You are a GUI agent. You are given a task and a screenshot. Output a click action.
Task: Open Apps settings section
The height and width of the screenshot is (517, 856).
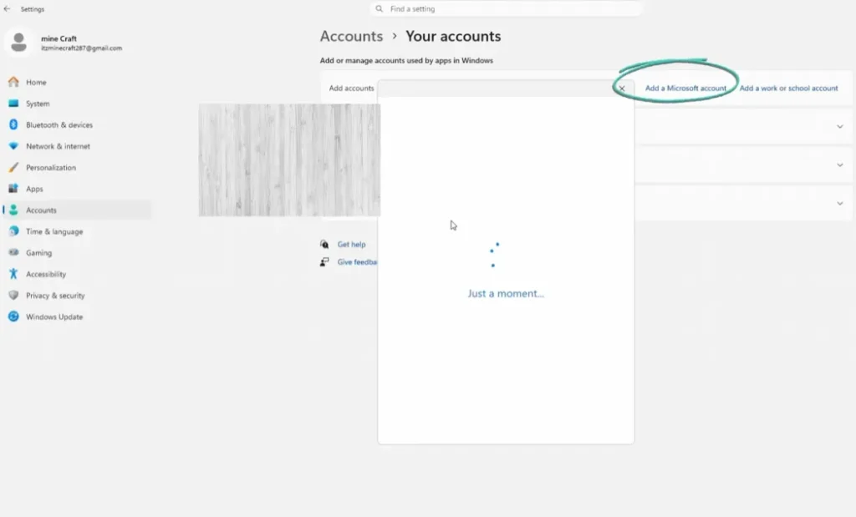pos(34,189)
